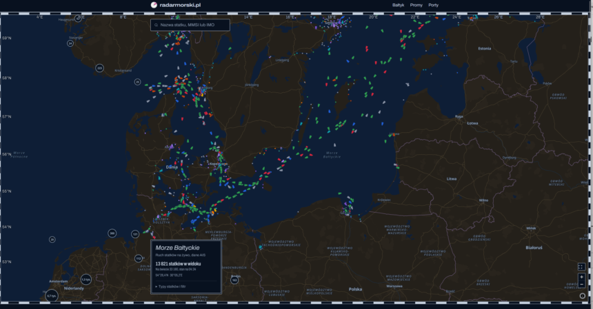
Task: Open the Bałtyk menu item
Action: pos(398,6)
